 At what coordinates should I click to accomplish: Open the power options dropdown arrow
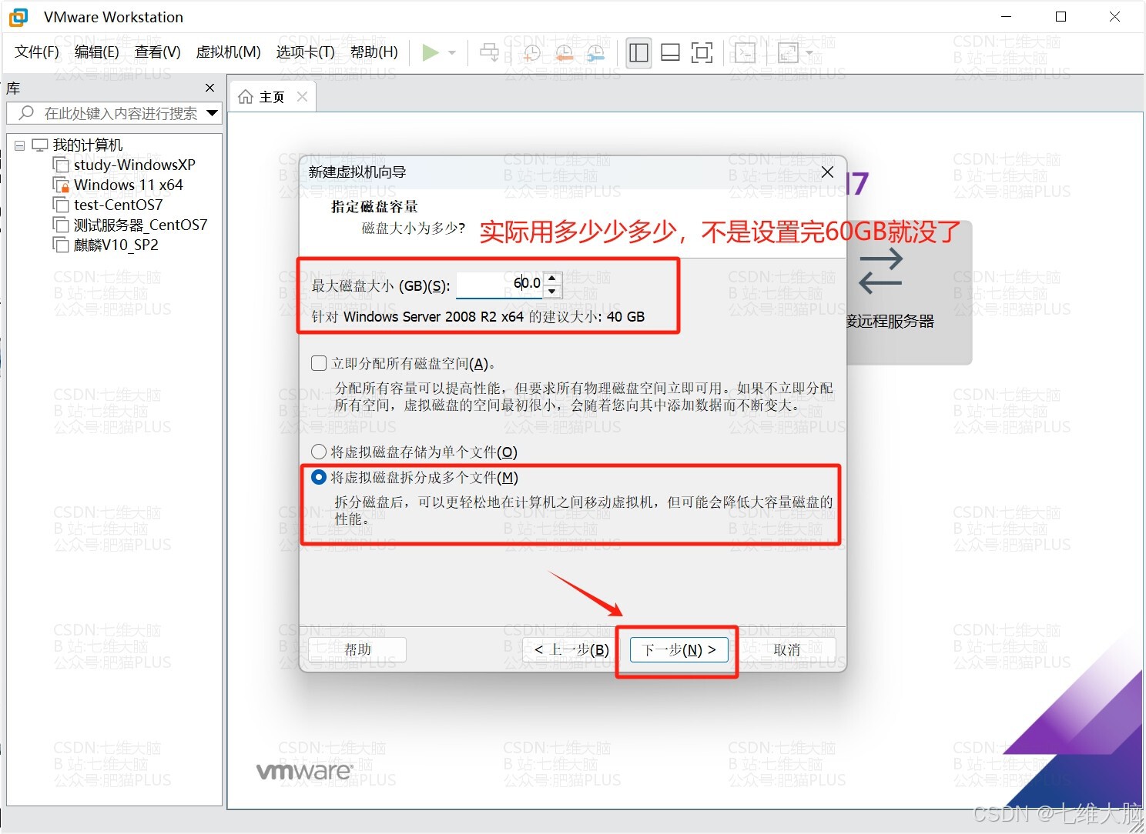coord(452,53)
